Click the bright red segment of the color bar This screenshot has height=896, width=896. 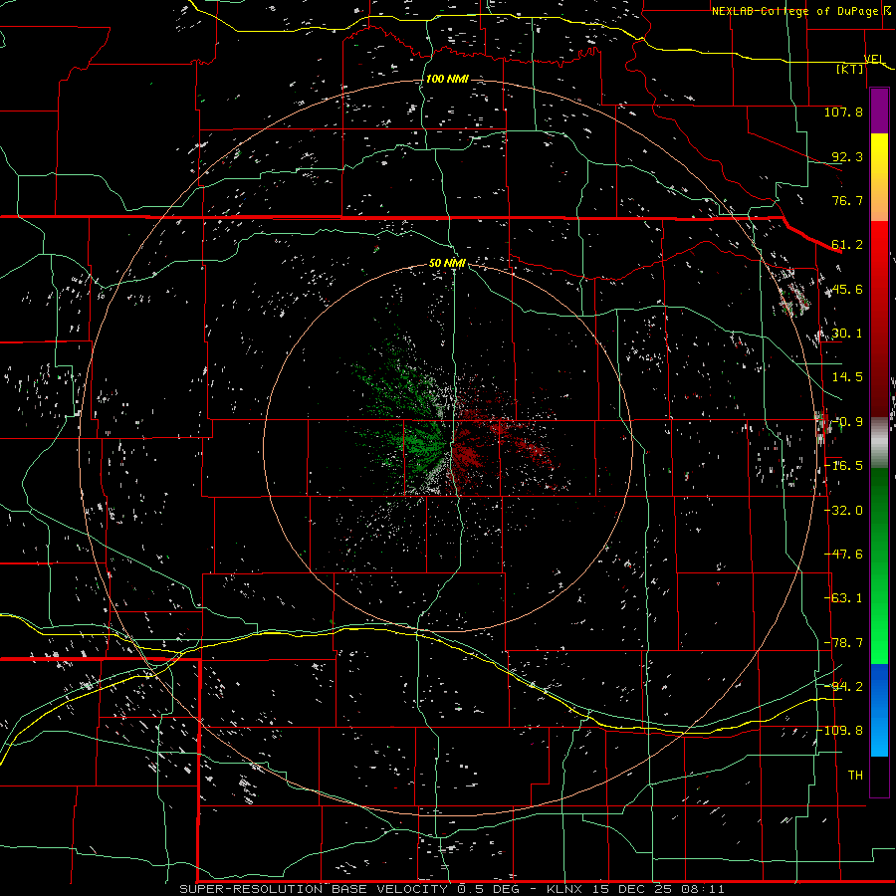tap(879, 320)
